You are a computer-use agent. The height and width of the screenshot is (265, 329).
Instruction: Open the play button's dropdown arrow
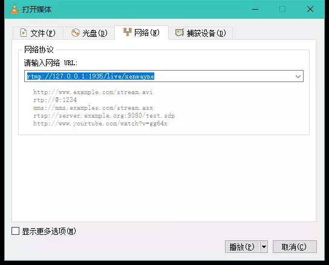pos(264,246)
